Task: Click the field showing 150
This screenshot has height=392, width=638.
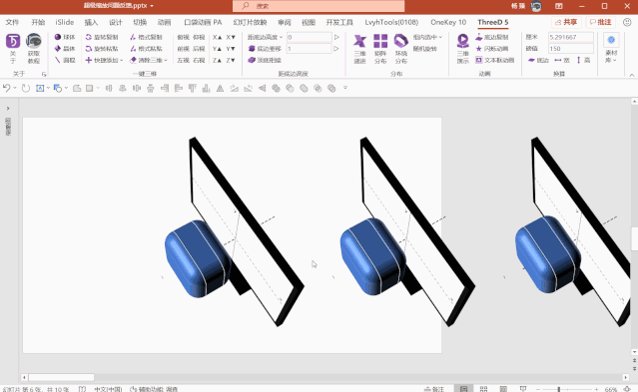Action: pyautogui.click(x=570, y=49)
